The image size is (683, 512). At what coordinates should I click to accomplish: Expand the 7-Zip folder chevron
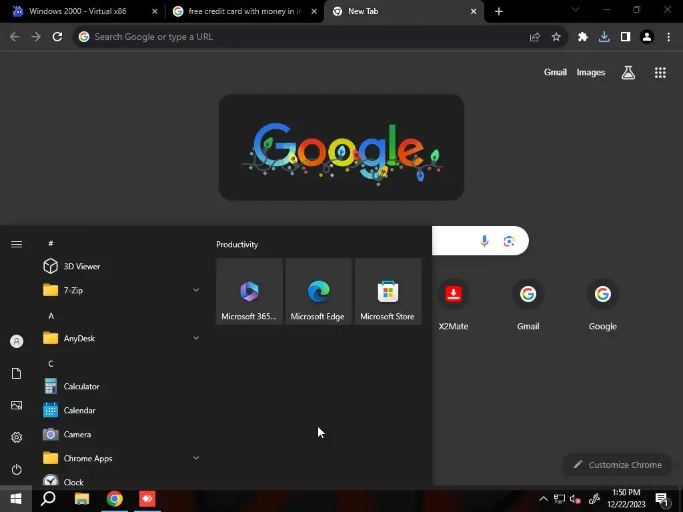(x=196, y=290)
